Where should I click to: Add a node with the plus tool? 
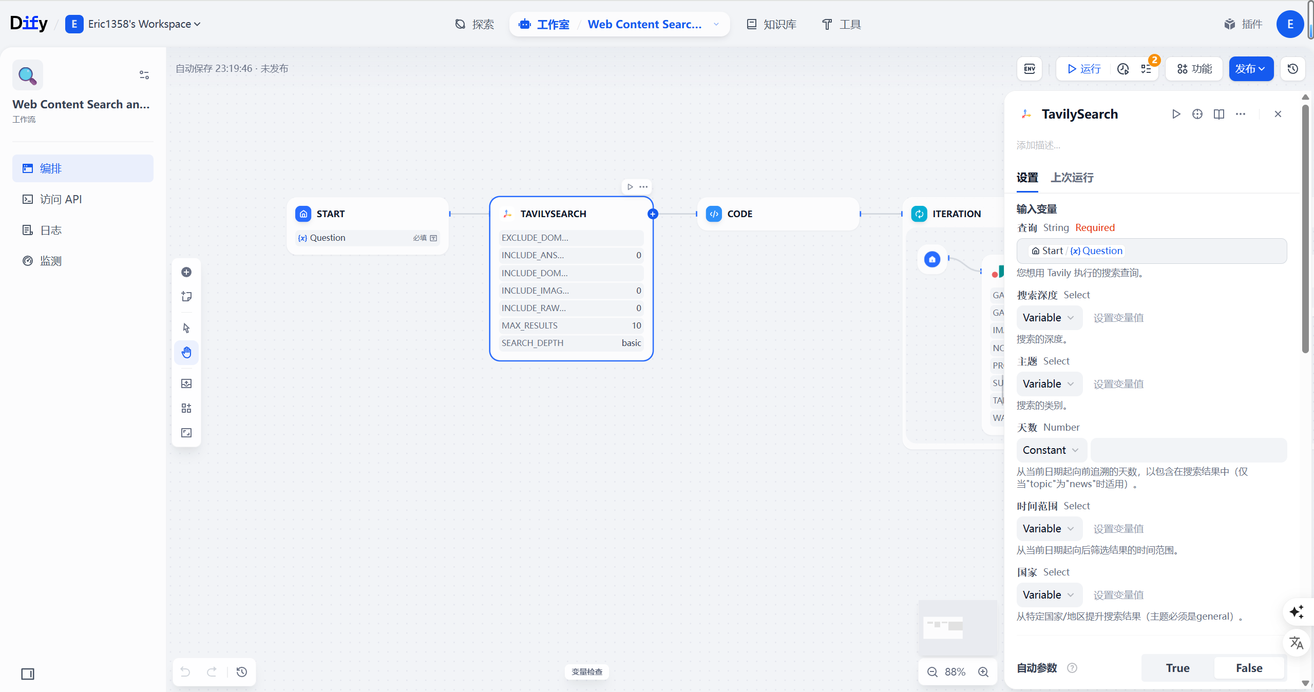[x=186, y=272]
